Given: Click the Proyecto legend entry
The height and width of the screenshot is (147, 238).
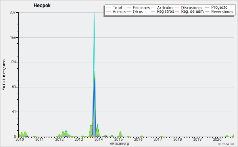Looking at the screenshot, I should (x=216, y=8).
